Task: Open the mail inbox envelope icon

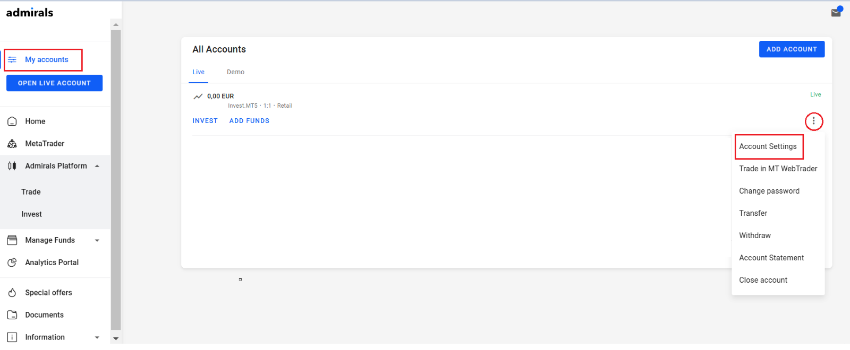Action: coord(836,12)
